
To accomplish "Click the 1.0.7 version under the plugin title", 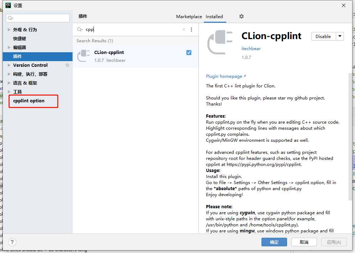I will tap(246, 58).
